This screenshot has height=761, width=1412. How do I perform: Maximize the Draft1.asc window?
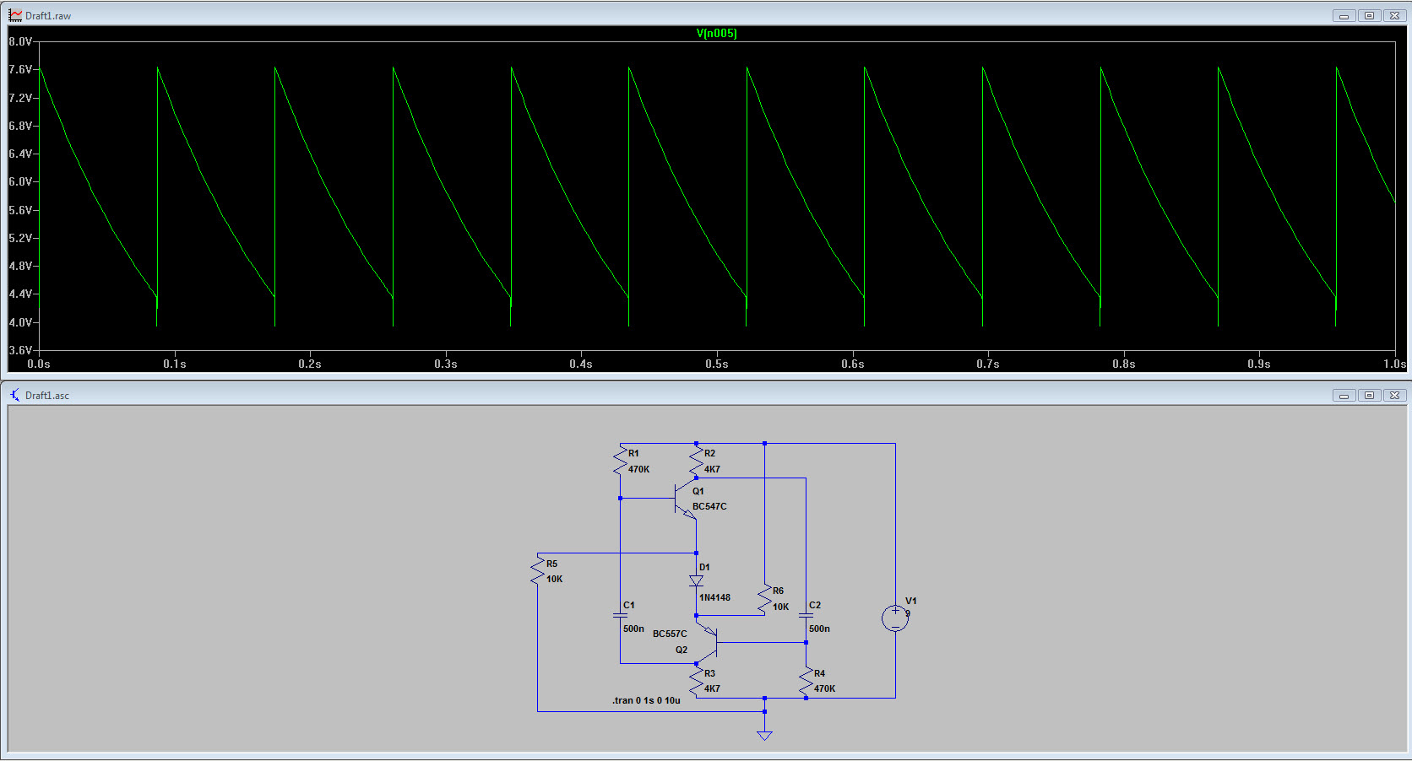click(x=1369, y=395)
